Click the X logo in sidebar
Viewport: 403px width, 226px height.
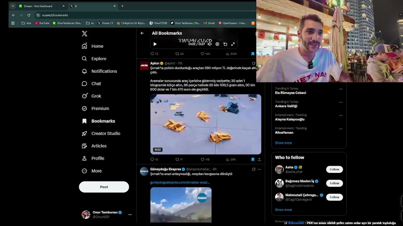tap(84, 34)
